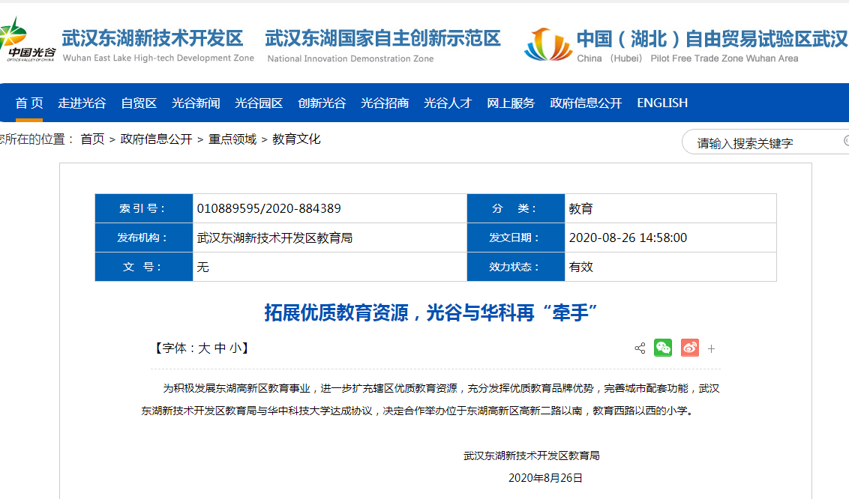Switch site language to ENGLISH
This screenshot has height=499, width=849.
click(x=662, y=103)
